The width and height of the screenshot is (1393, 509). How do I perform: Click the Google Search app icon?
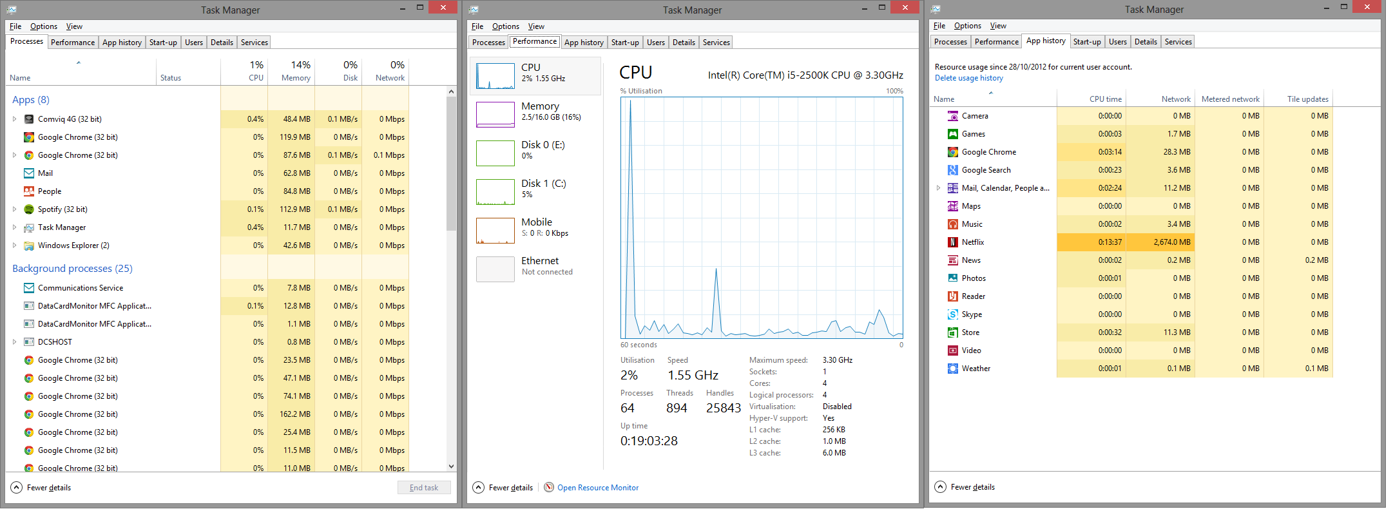point(953,170)
